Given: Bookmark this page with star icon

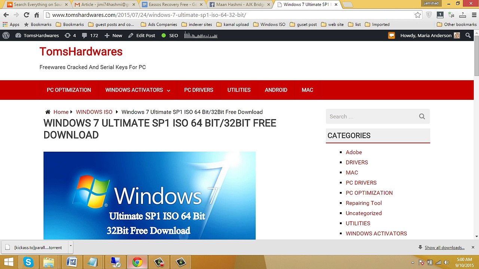Looking at the screenshot, I should [418, 15].
